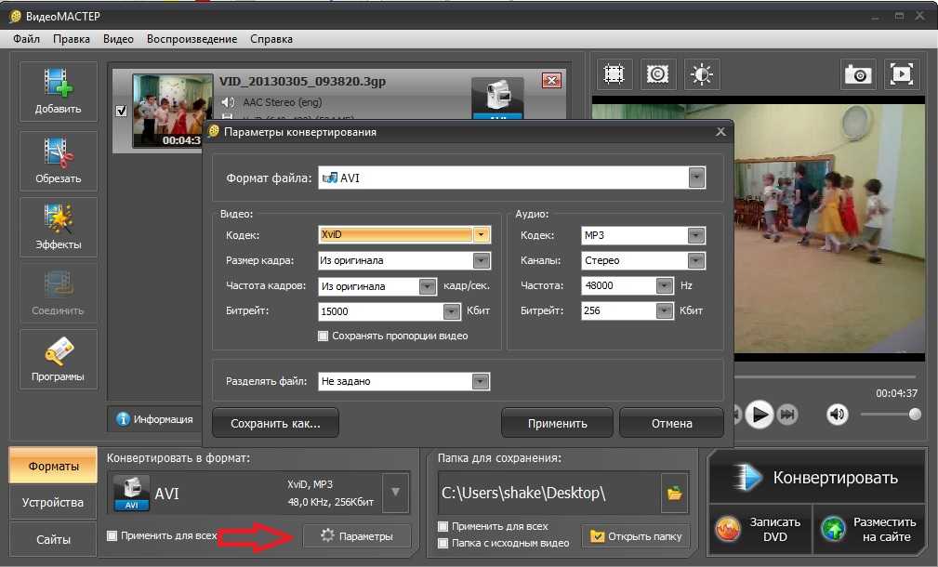
Task: Click the Открыть папку button
Action: (x=636, y=536)
